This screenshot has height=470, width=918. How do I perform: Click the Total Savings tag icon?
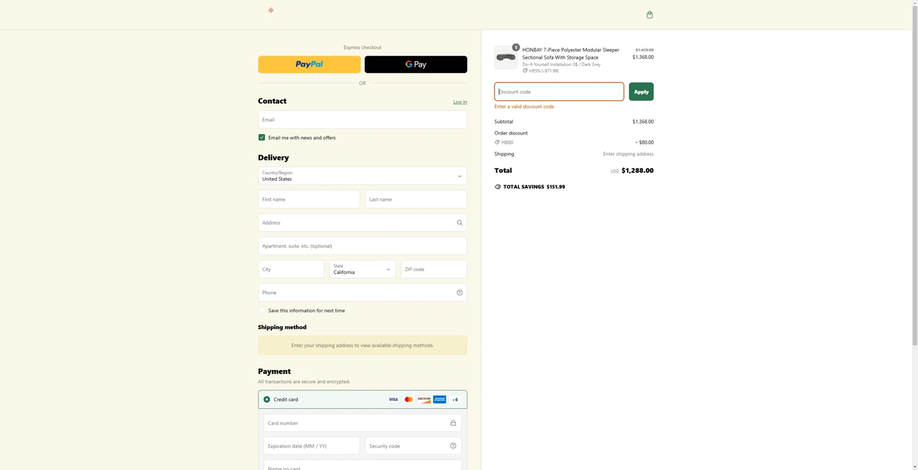coord(498,187)
